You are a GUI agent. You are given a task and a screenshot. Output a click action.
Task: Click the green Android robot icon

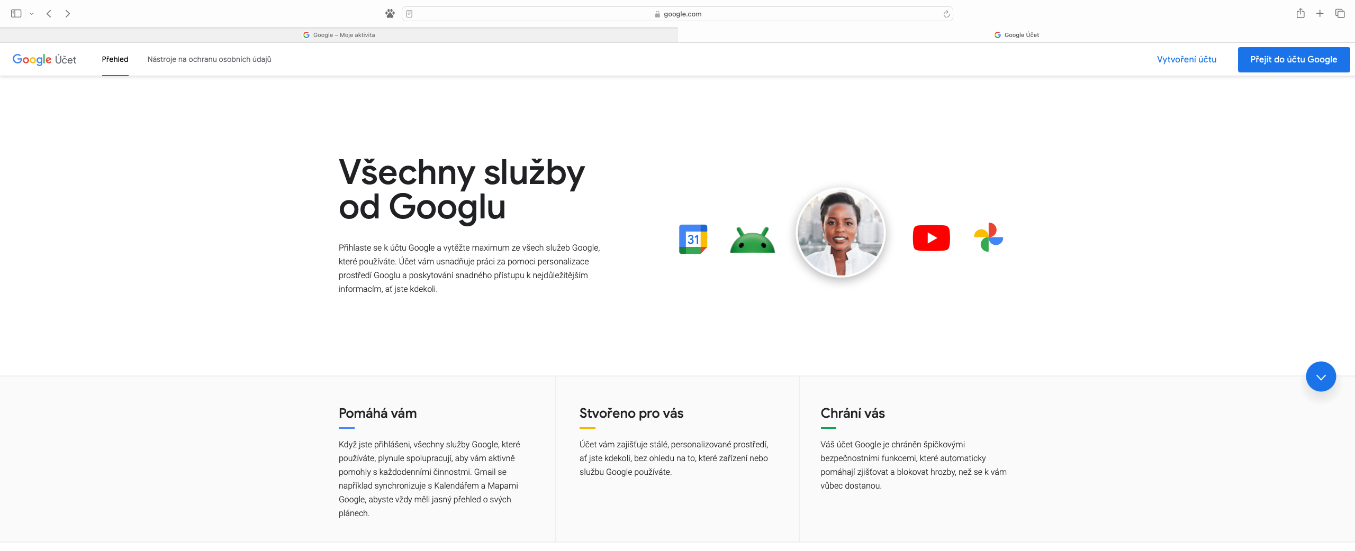[752, 240]
